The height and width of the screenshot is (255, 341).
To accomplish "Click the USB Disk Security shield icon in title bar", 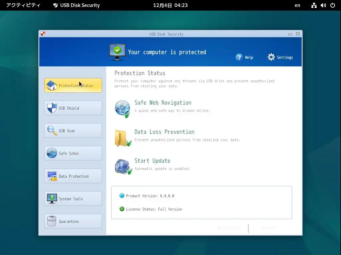I will tap(43, 34).
